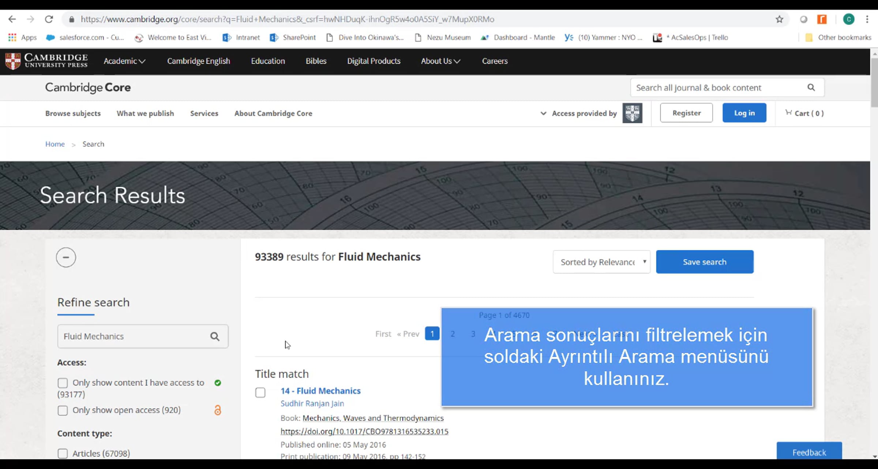Click the Refine search magnifier icon
The image size is (878, 469).
coord(215,336)
